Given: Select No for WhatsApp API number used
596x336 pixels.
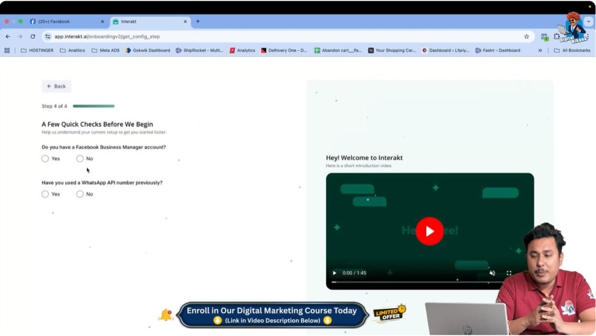Looking at the screenshot, I should point(80,194).
